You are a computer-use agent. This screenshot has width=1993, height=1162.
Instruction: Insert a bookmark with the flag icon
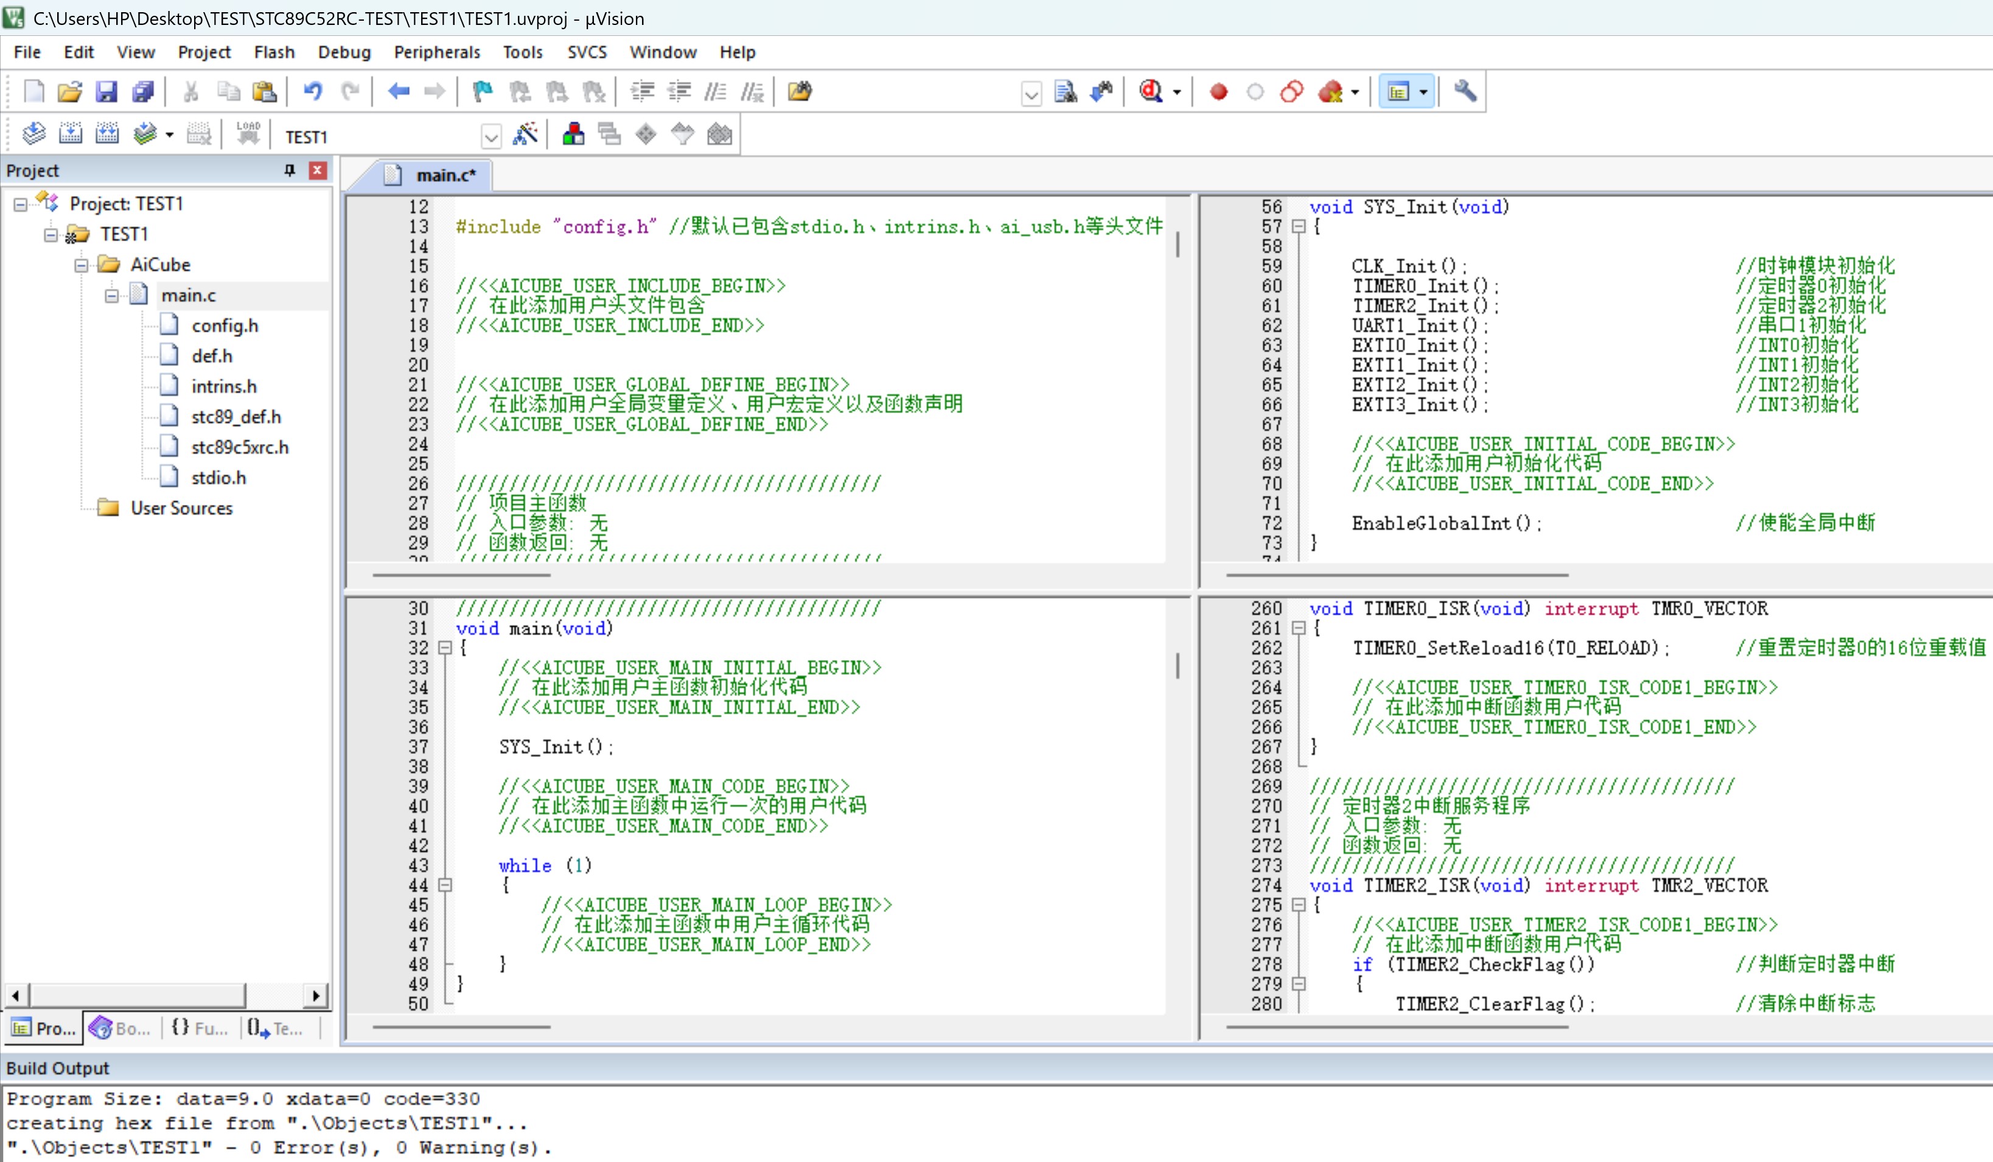(x=483, y=92)
